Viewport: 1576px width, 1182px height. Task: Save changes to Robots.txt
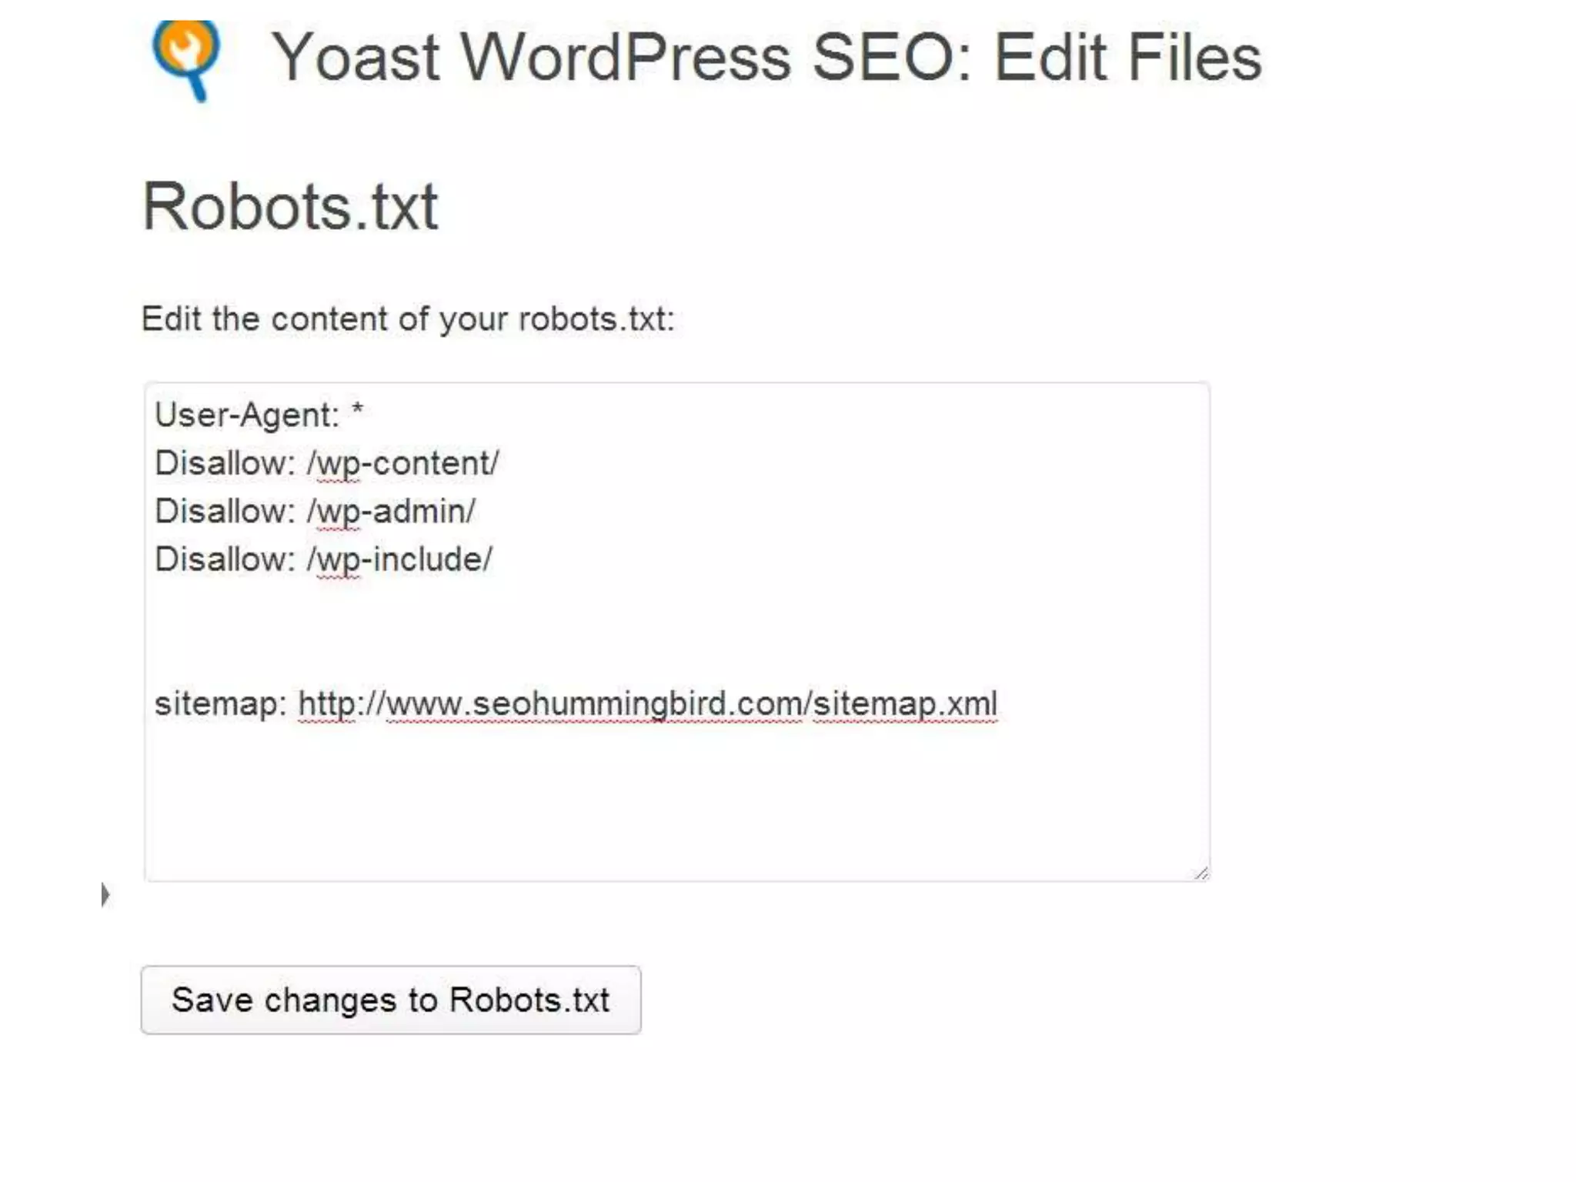[x=391, y=1000]
